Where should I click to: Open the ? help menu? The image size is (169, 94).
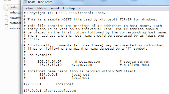click(79, 8)
